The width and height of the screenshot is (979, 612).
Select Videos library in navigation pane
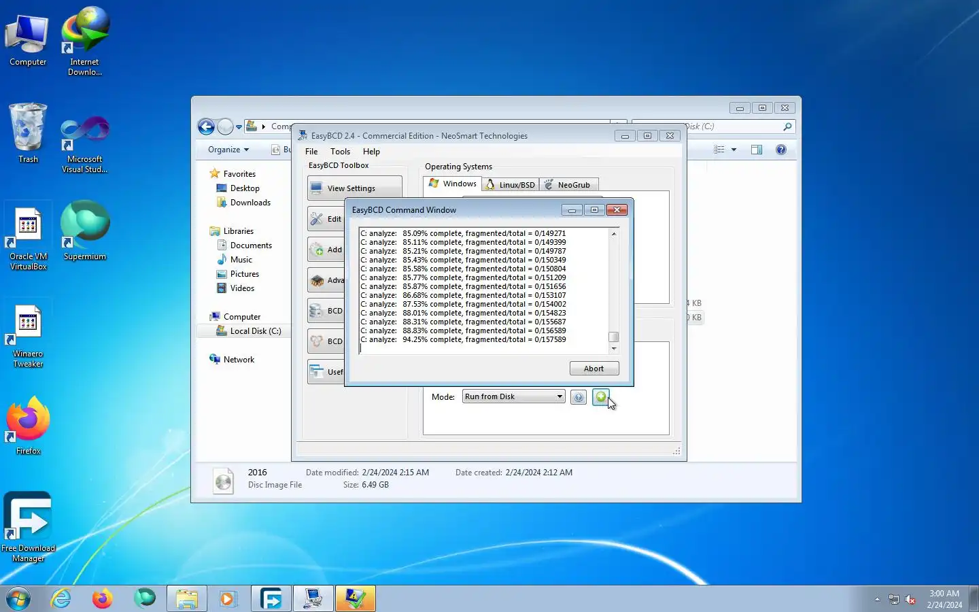pyautogui.click(x=236, y=288)
